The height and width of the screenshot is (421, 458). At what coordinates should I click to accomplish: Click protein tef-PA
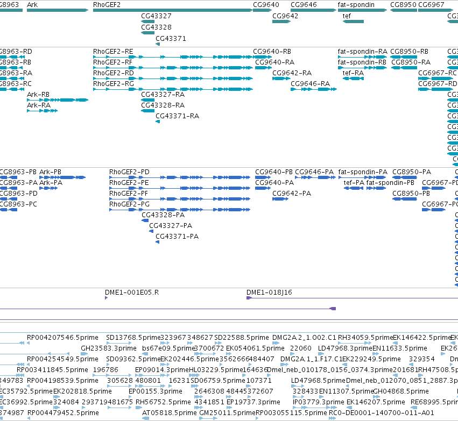point(354,188)
